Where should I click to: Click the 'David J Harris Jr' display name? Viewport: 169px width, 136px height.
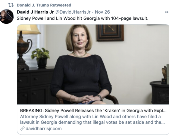coord(35,12)
